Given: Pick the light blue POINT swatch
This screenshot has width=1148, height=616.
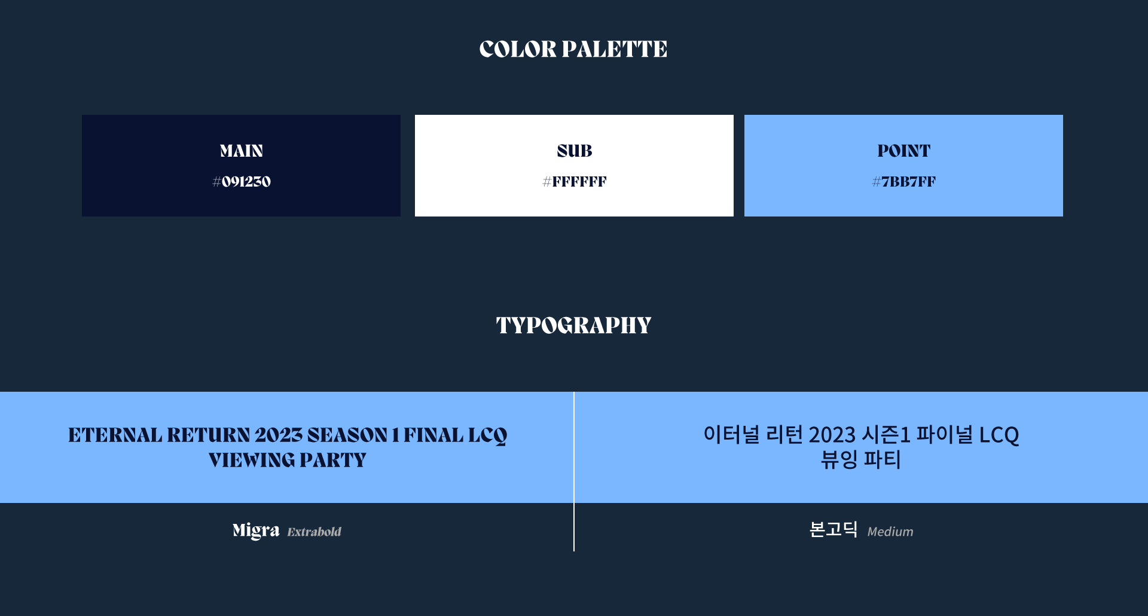Looking at the screenshot, I should (x=903, y=166).
